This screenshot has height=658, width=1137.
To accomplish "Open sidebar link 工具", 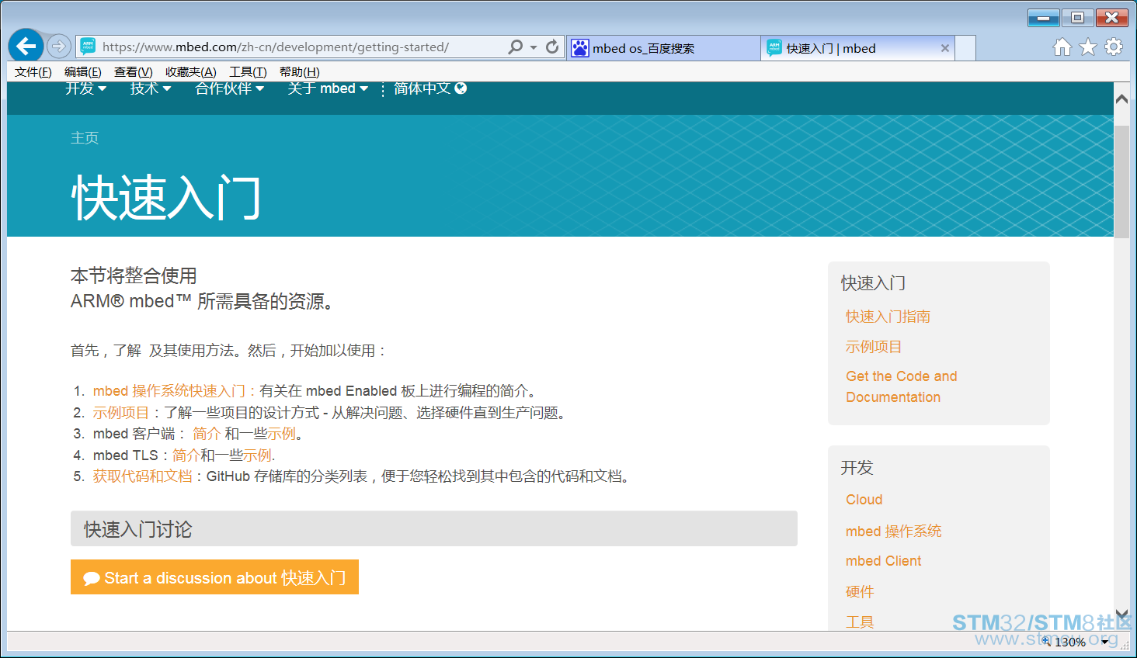I will click(860, 622).
